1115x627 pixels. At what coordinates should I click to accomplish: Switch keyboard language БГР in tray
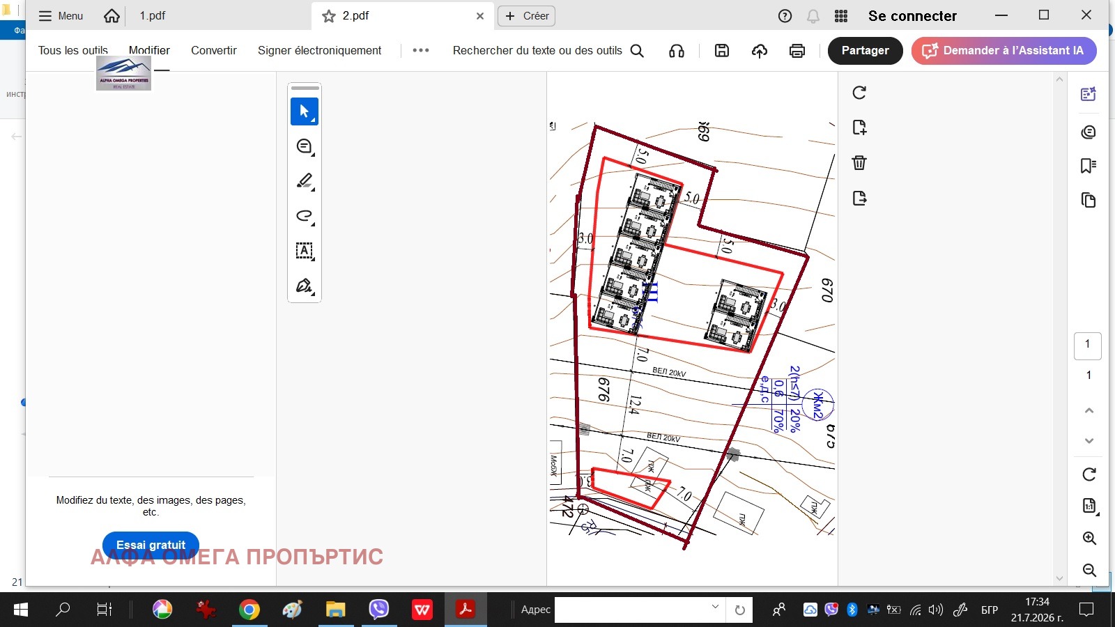tap(990, 610)
